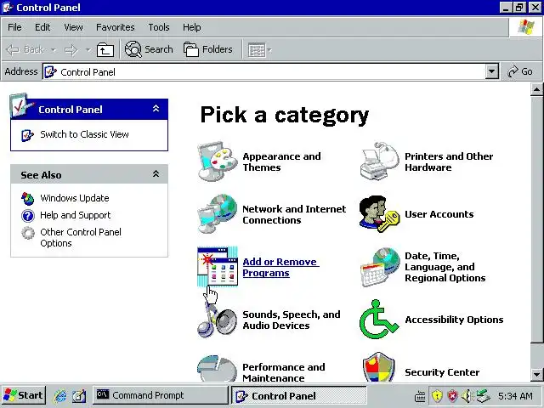Toggle the Folders toolbar button

(208, 49)
